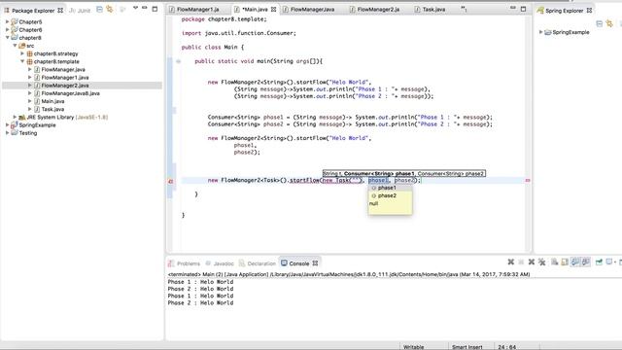Image resolution: width=622 pixels, height=350 pixels.
Task: Click the chapter8.strategy package icon
Action: tap(29, 53)
